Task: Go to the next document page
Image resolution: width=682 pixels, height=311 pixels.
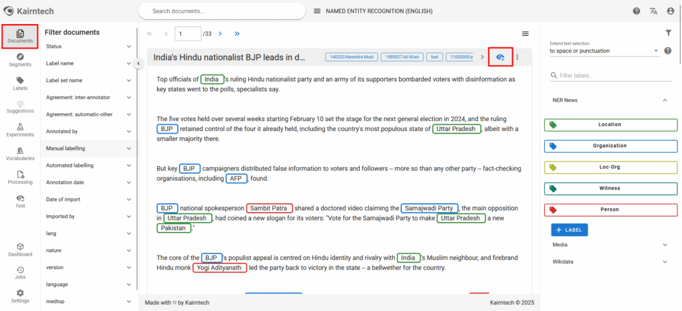Action: (x=221, y=33)
